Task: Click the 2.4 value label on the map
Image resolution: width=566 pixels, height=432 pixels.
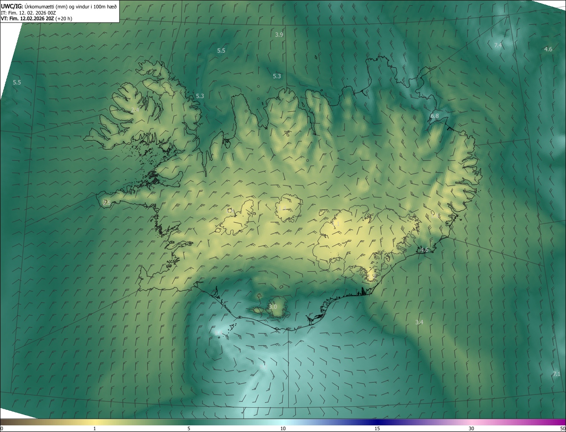Action: click(x=135, y=110)
